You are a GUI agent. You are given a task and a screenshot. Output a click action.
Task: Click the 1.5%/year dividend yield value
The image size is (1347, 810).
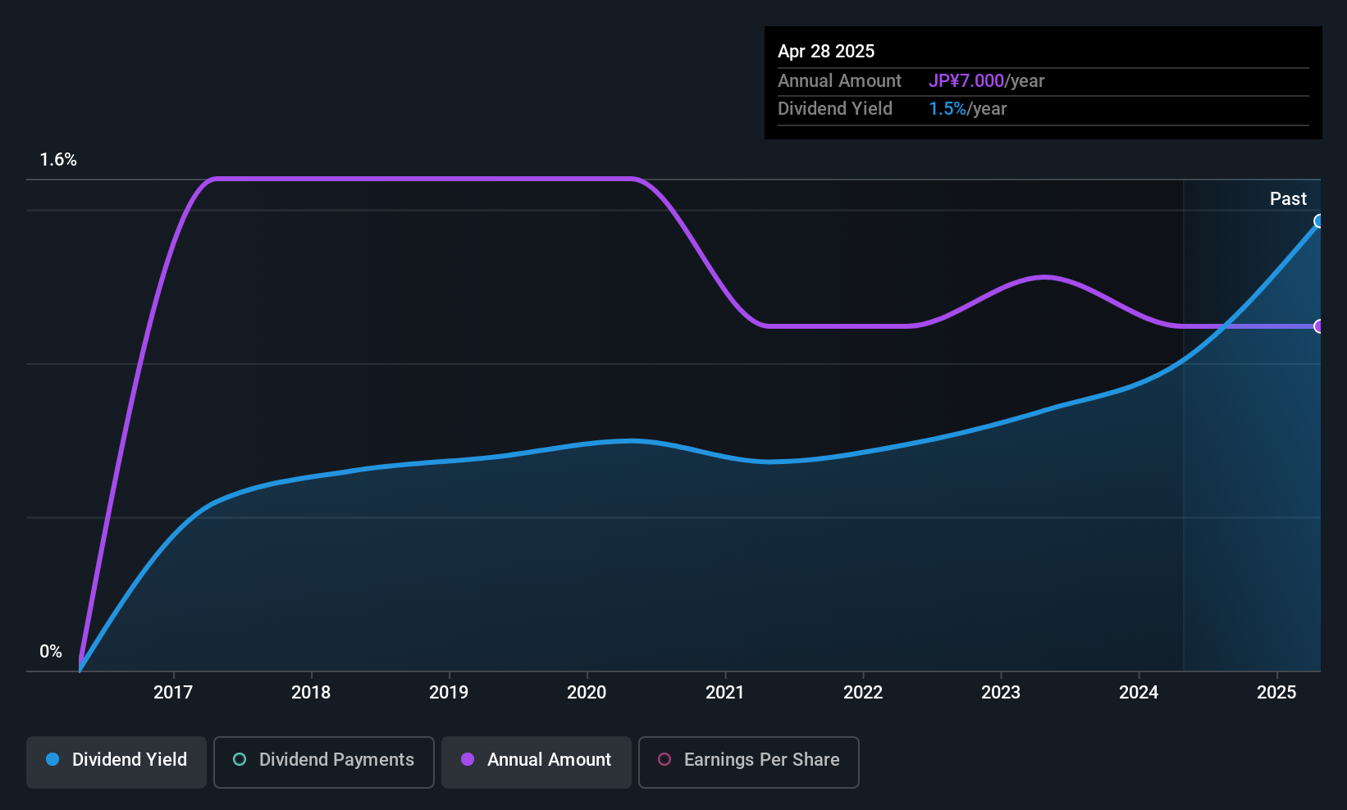(x=967, y=108)
